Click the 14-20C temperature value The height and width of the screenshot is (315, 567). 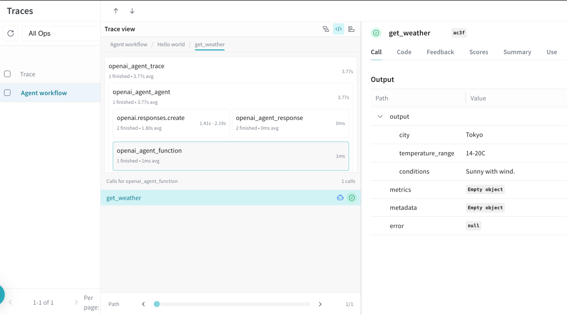click(x=475, y=153)
